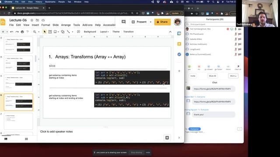The image size is (280, 157).
Task: Open Google Tasks side panel icon
Action: click(x=179, y=54)
